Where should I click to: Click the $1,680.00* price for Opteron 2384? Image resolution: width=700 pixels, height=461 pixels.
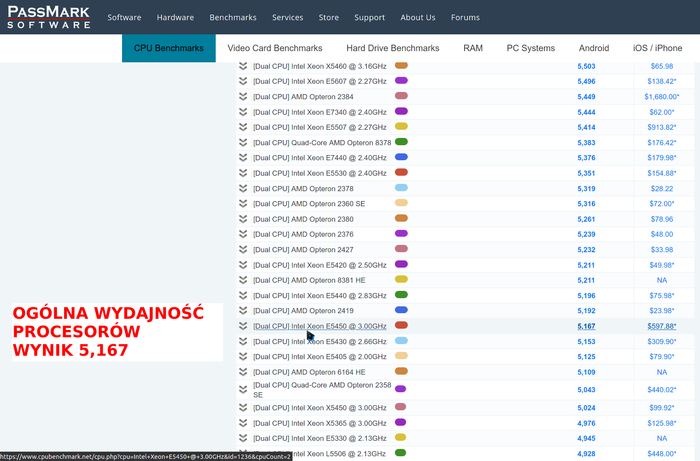662,97
